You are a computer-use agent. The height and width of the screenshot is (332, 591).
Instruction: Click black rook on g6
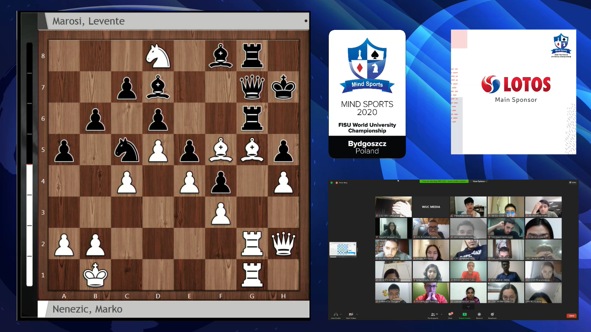(252, 119)
